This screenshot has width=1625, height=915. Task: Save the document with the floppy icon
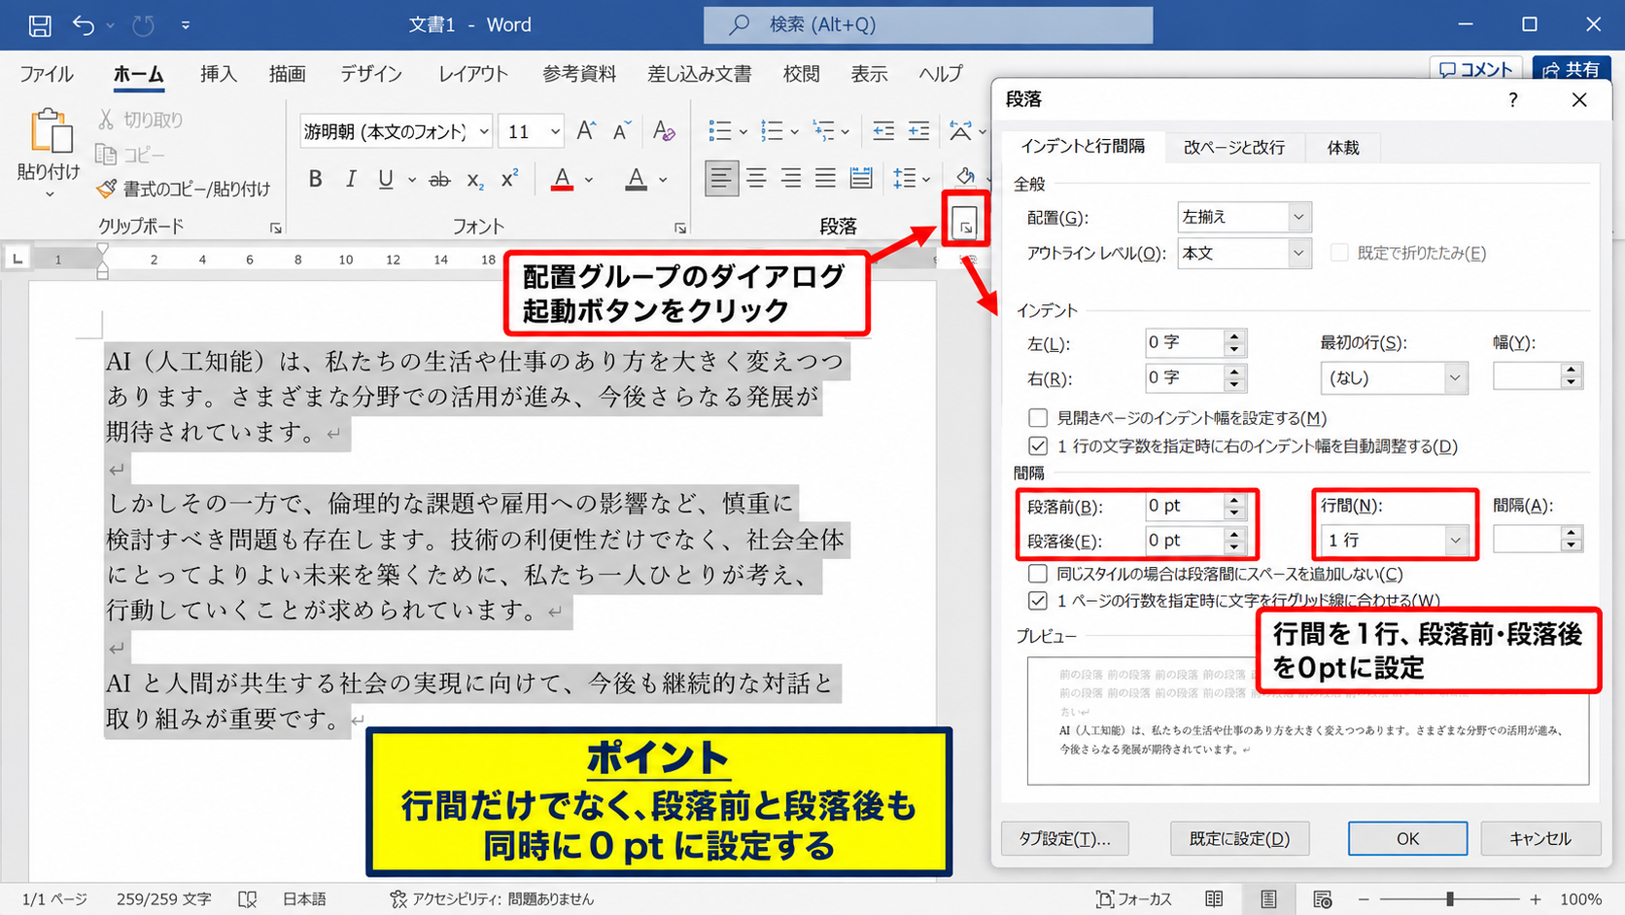40,25
